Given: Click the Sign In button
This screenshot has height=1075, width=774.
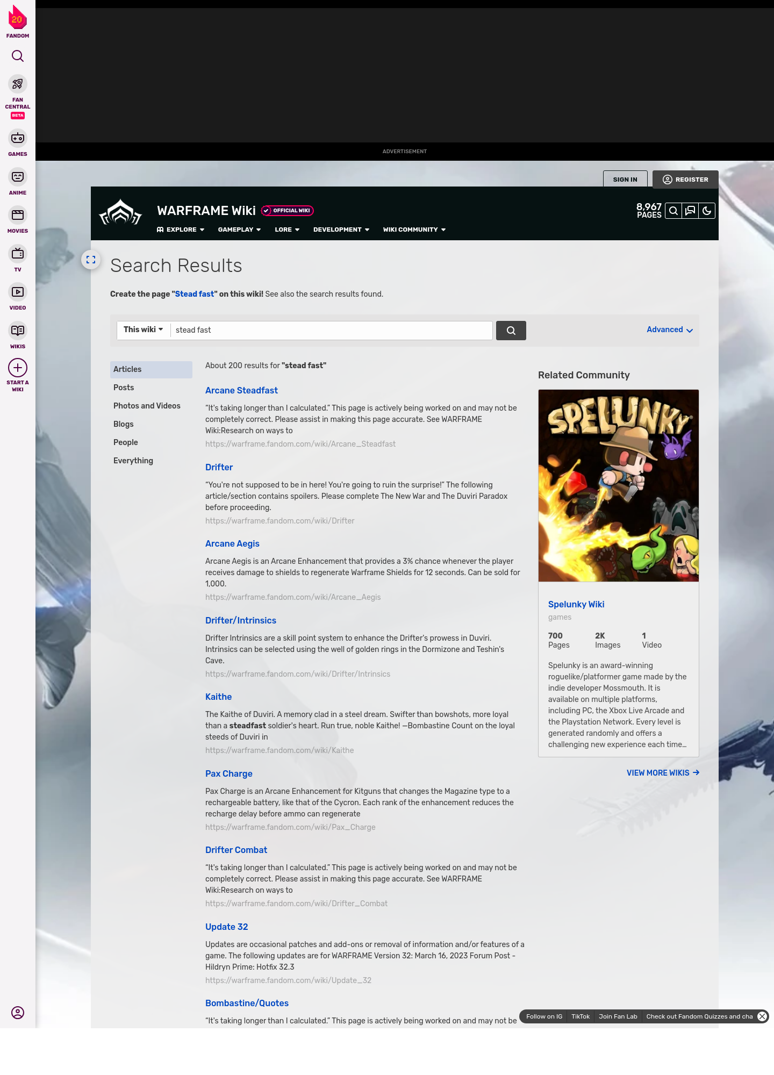Looking at the screenshot, I should pos(625,180).
